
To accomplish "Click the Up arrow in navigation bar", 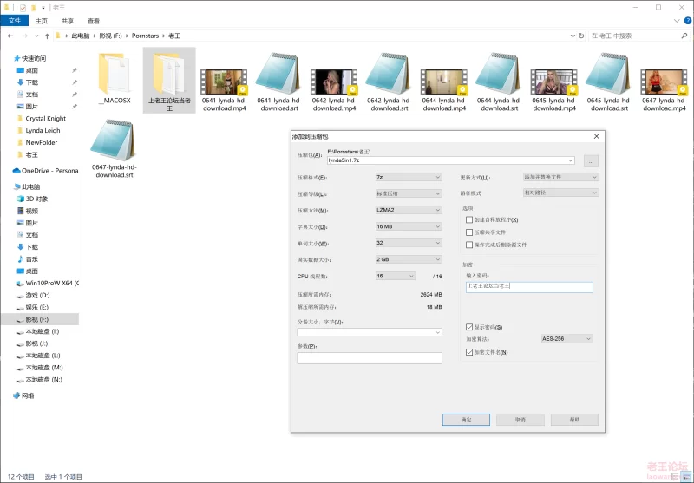I will point(46,36).
